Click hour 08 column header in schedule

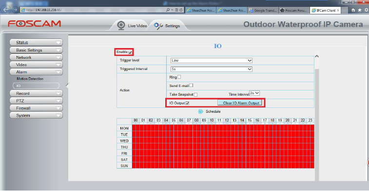(x=196, y=121)
